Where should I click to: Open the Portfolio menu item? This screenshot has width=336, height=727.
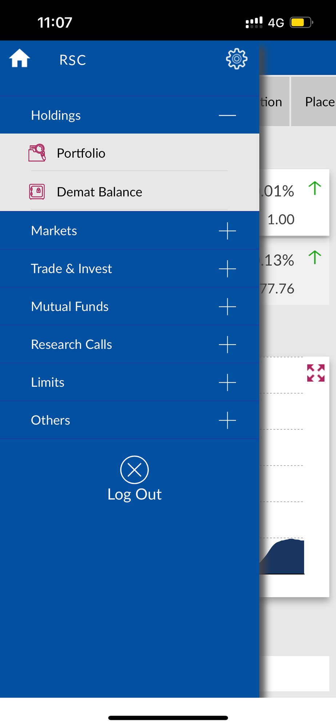click(81, 153)
